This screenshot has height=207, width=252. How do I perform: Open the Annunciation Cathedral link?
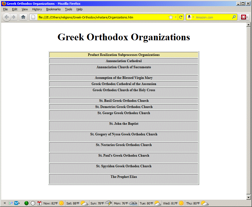tap(124, 61)
